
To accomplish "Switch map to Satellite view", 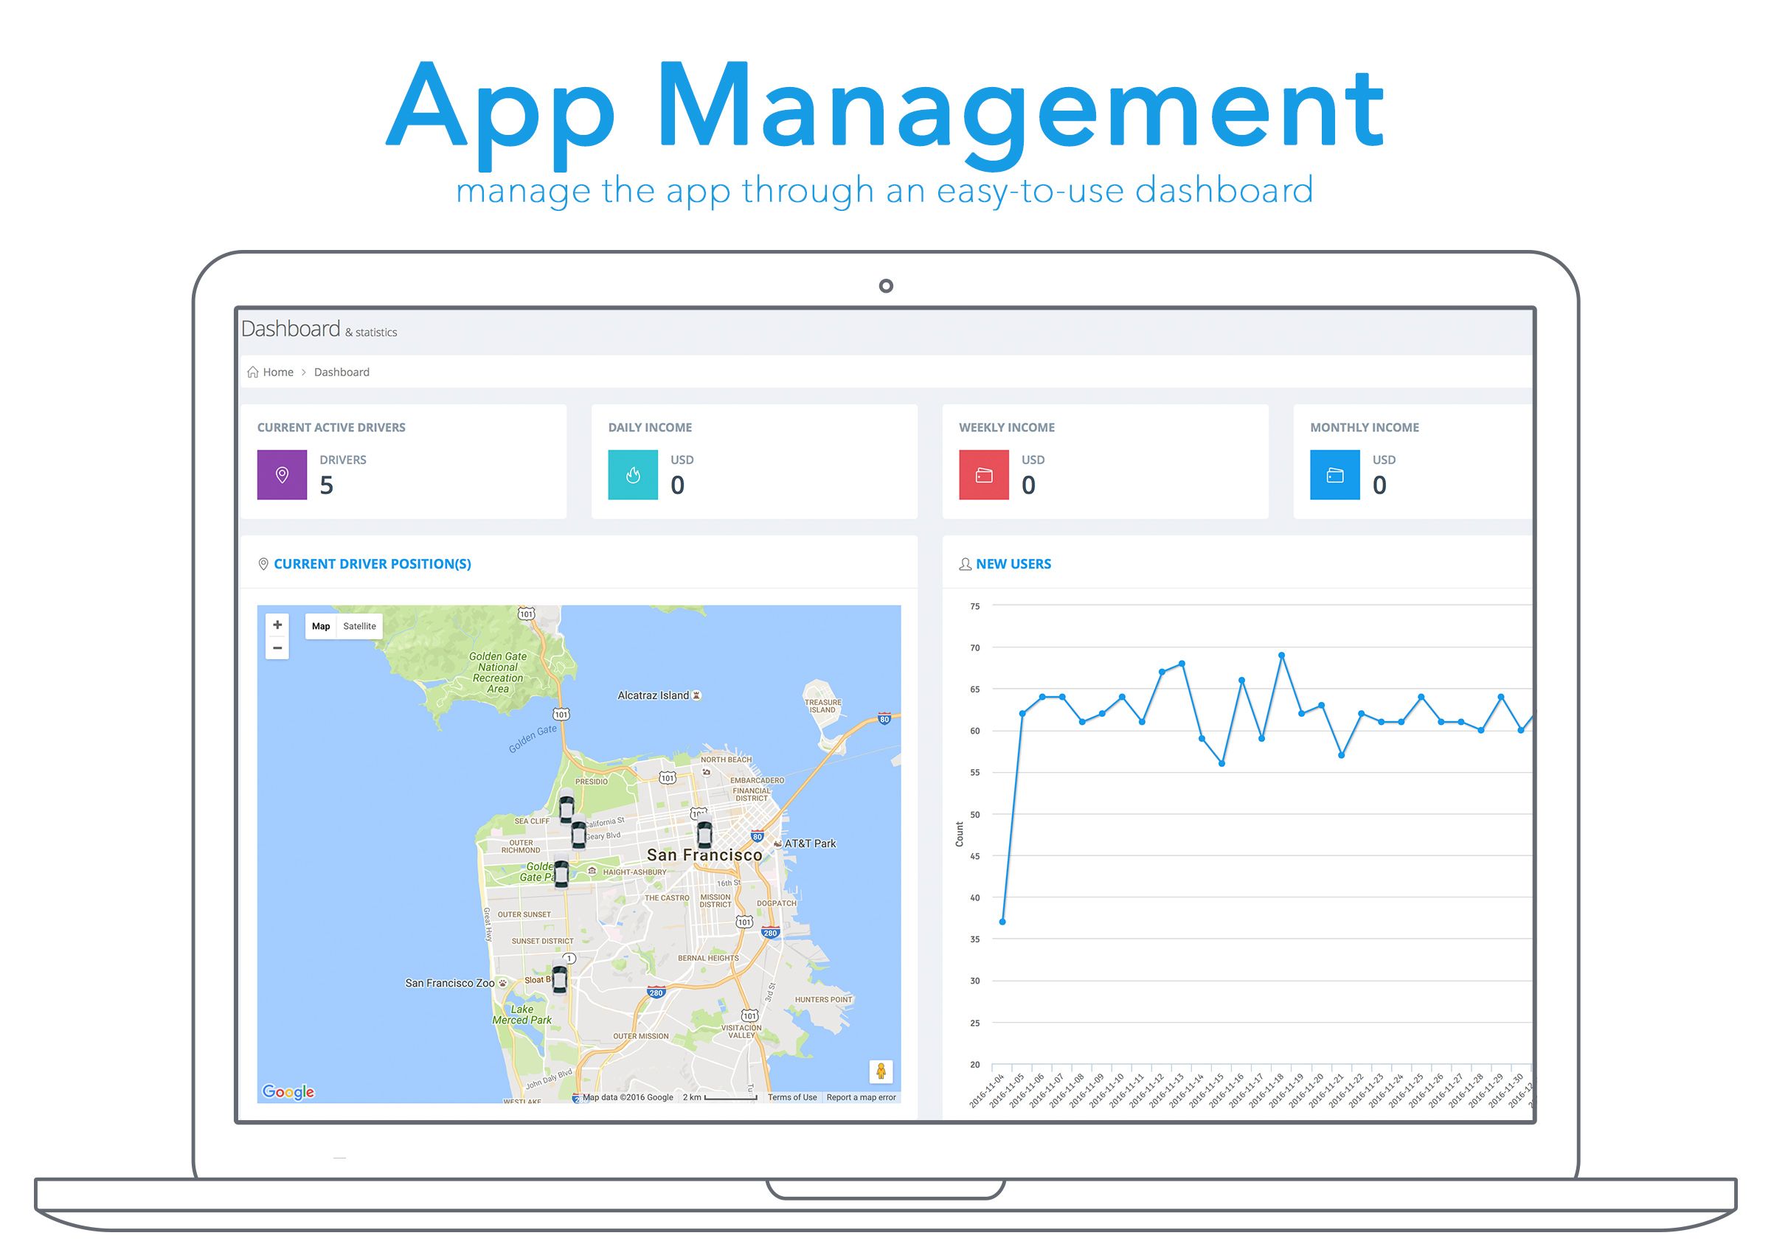I will tap(359, 626).
